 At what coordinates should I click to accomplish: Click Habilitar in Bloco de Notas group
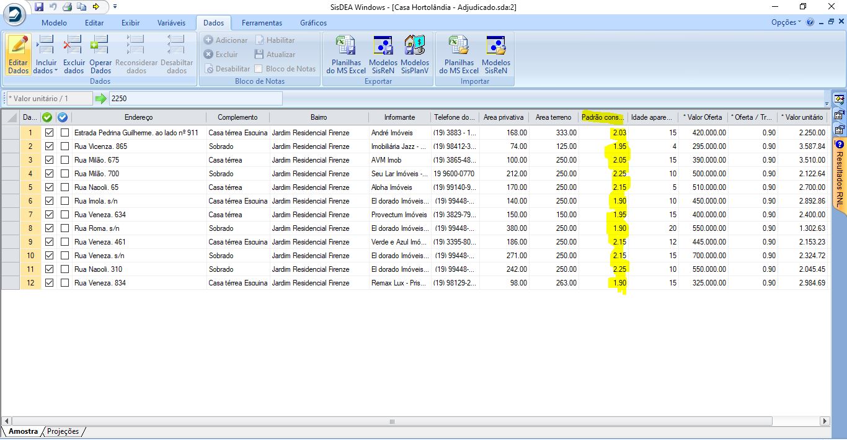[x=275, y=40]
